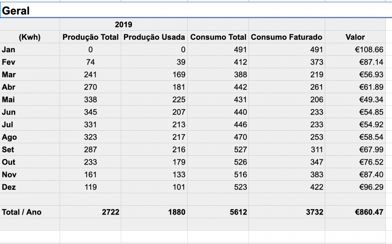Click the Jun production value 345

point(90,112)
